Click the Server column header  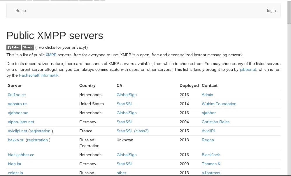coord(15,85)
